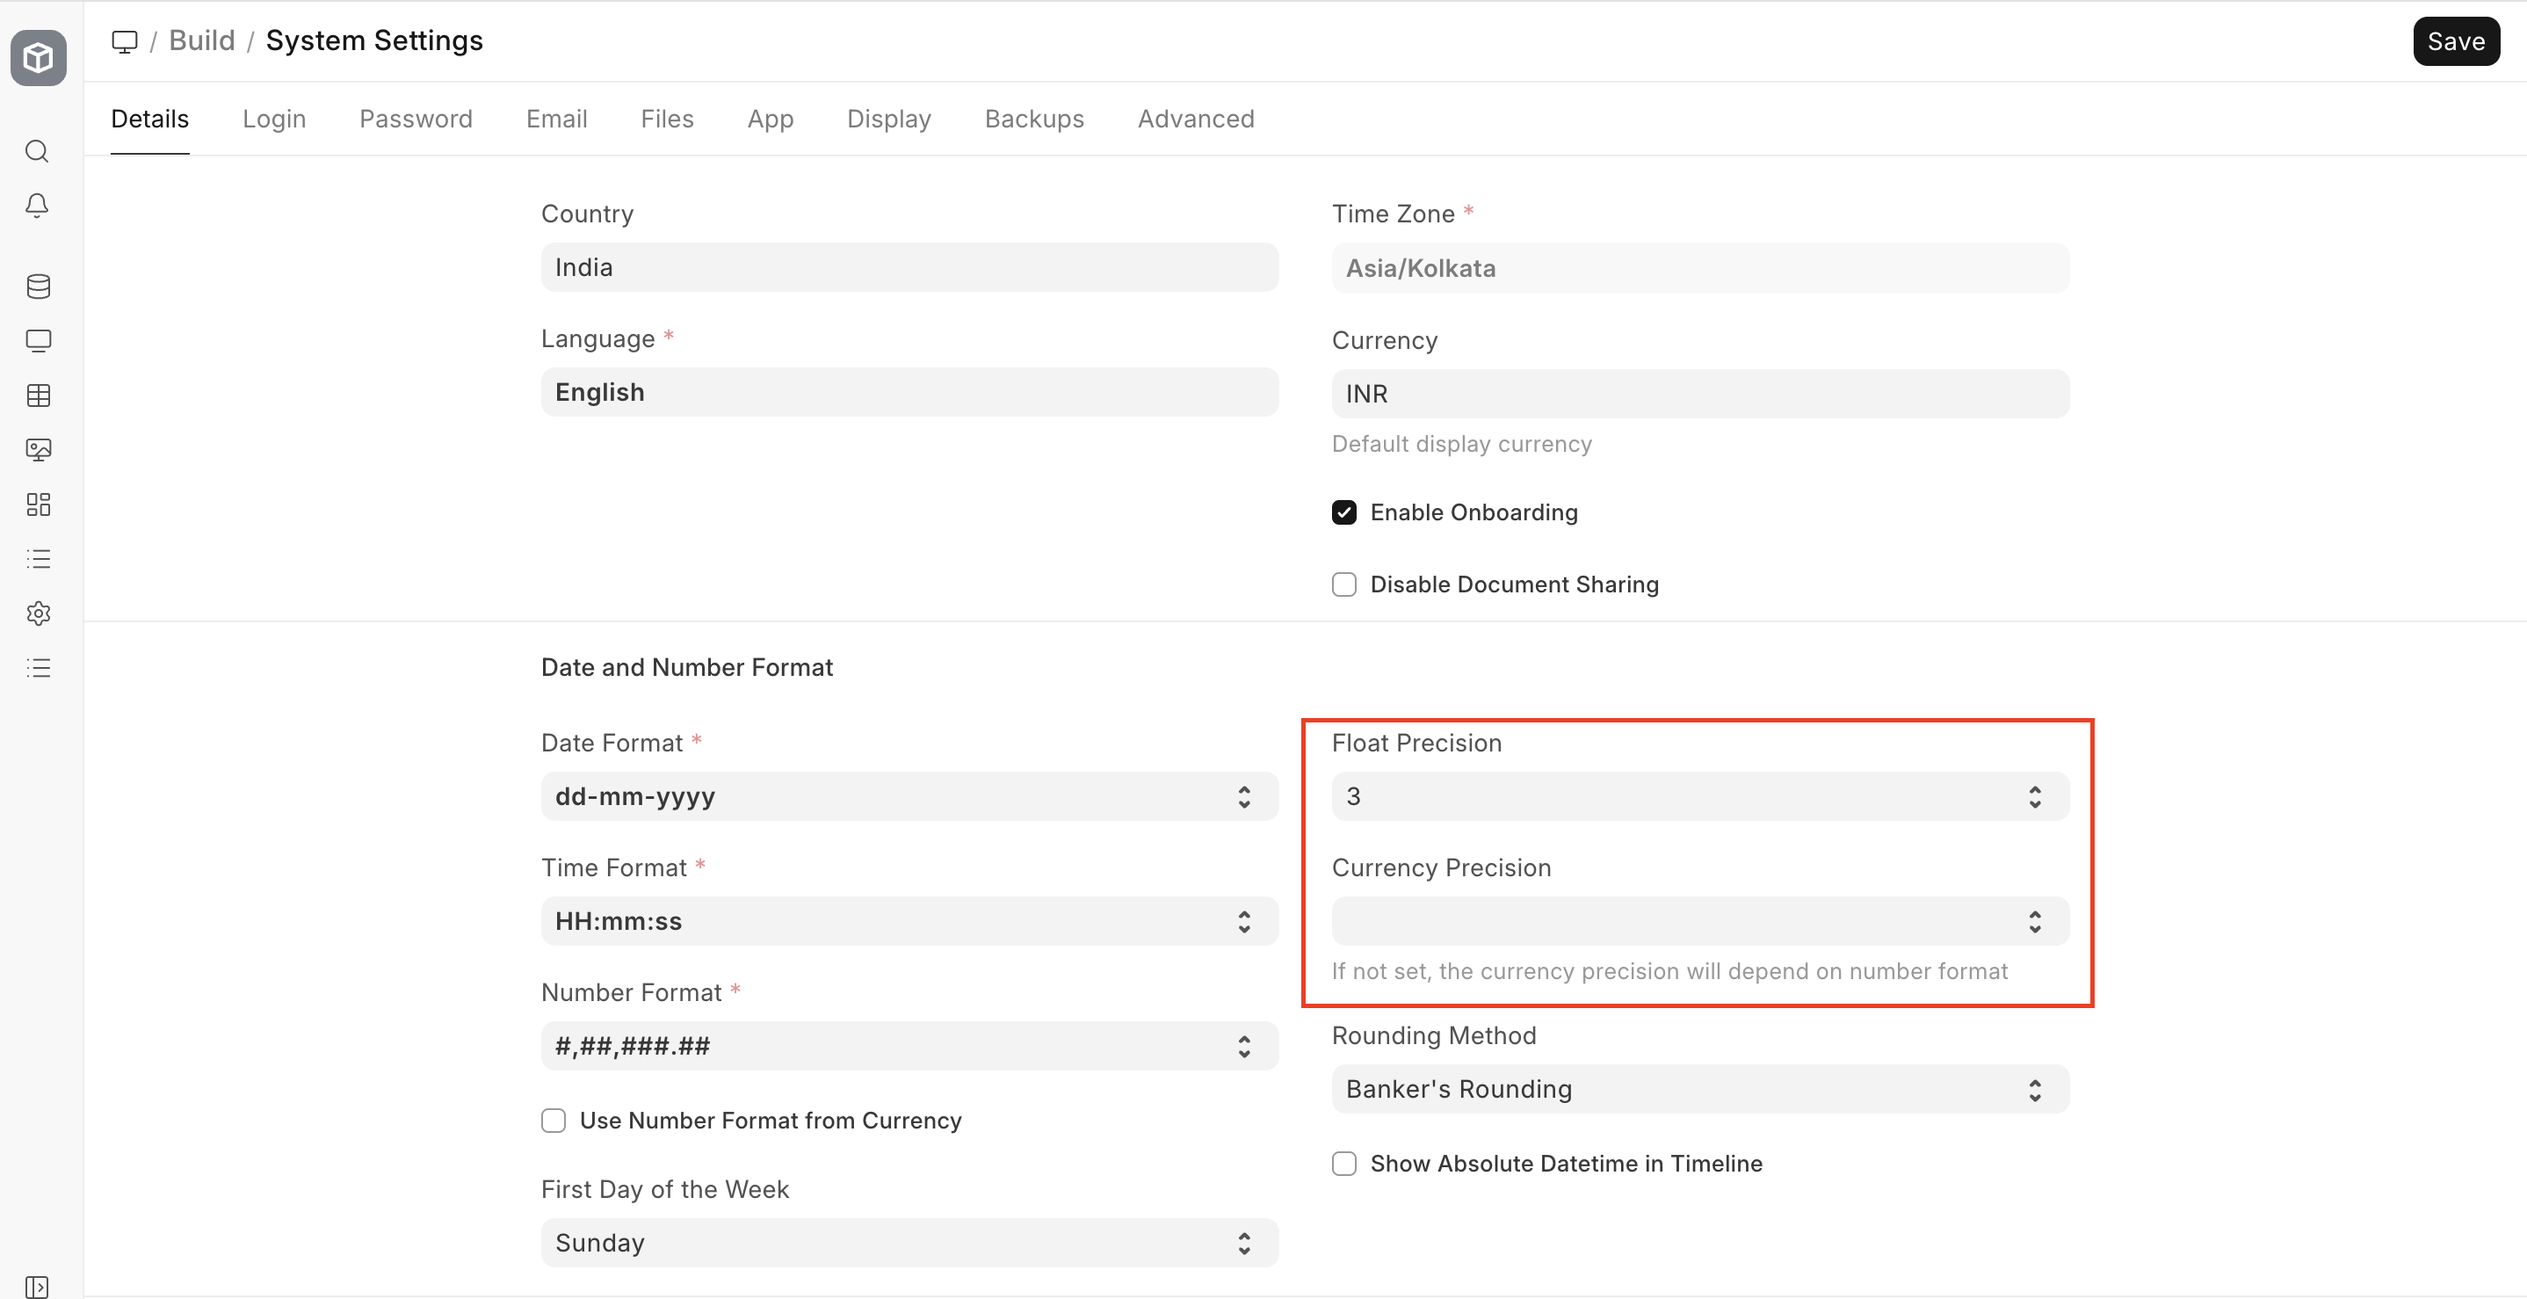Click the cube app logo
2527x1299 pixels.
click(x=39, y=58)
